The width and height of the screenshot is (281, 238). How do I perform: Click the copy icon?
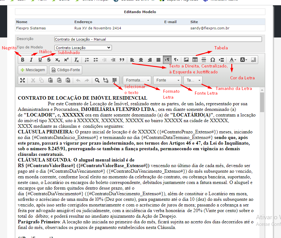pyautogui.click(x=42, y=80)
